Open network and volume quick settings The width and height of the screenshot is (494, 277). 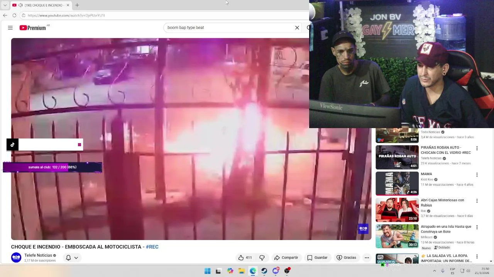(465, 271)
